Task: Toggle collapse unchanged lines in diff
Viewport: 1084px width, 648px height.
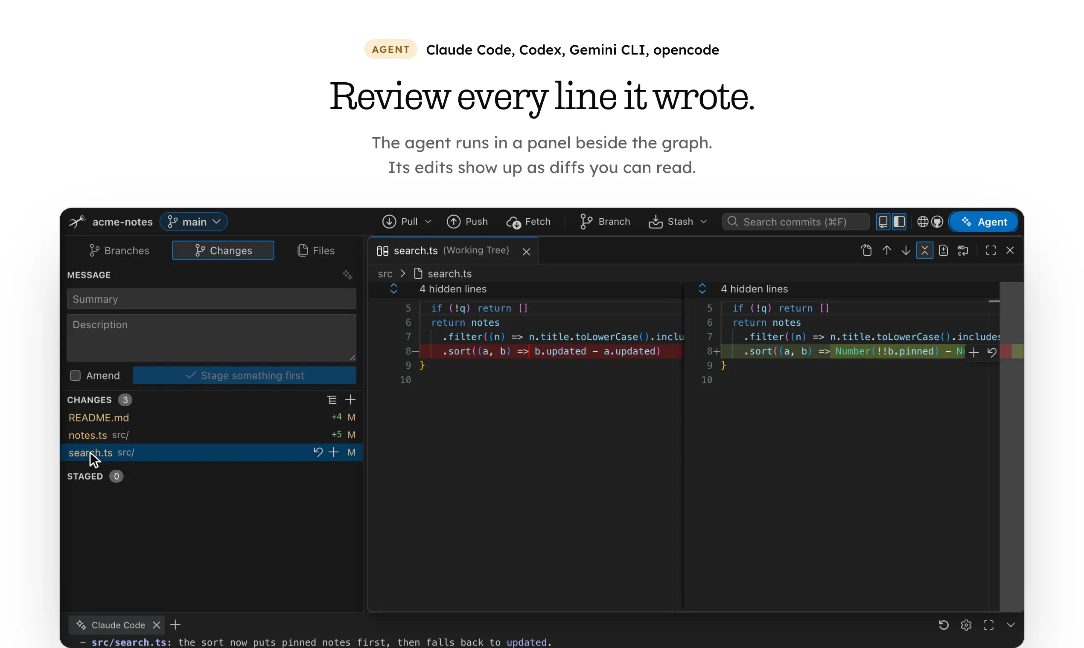Action: pyautogui.click(x=924, y=250)
